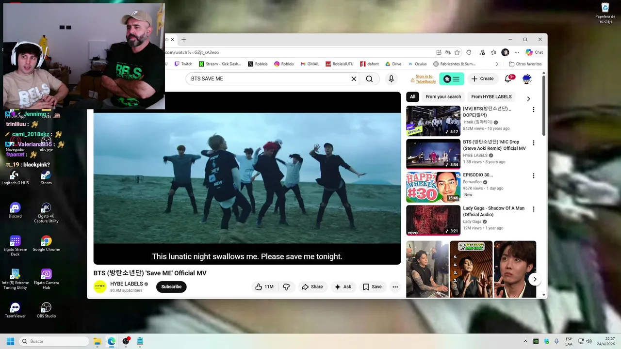
Task: Click the address bar URL
Action: [x=192, y=52]
